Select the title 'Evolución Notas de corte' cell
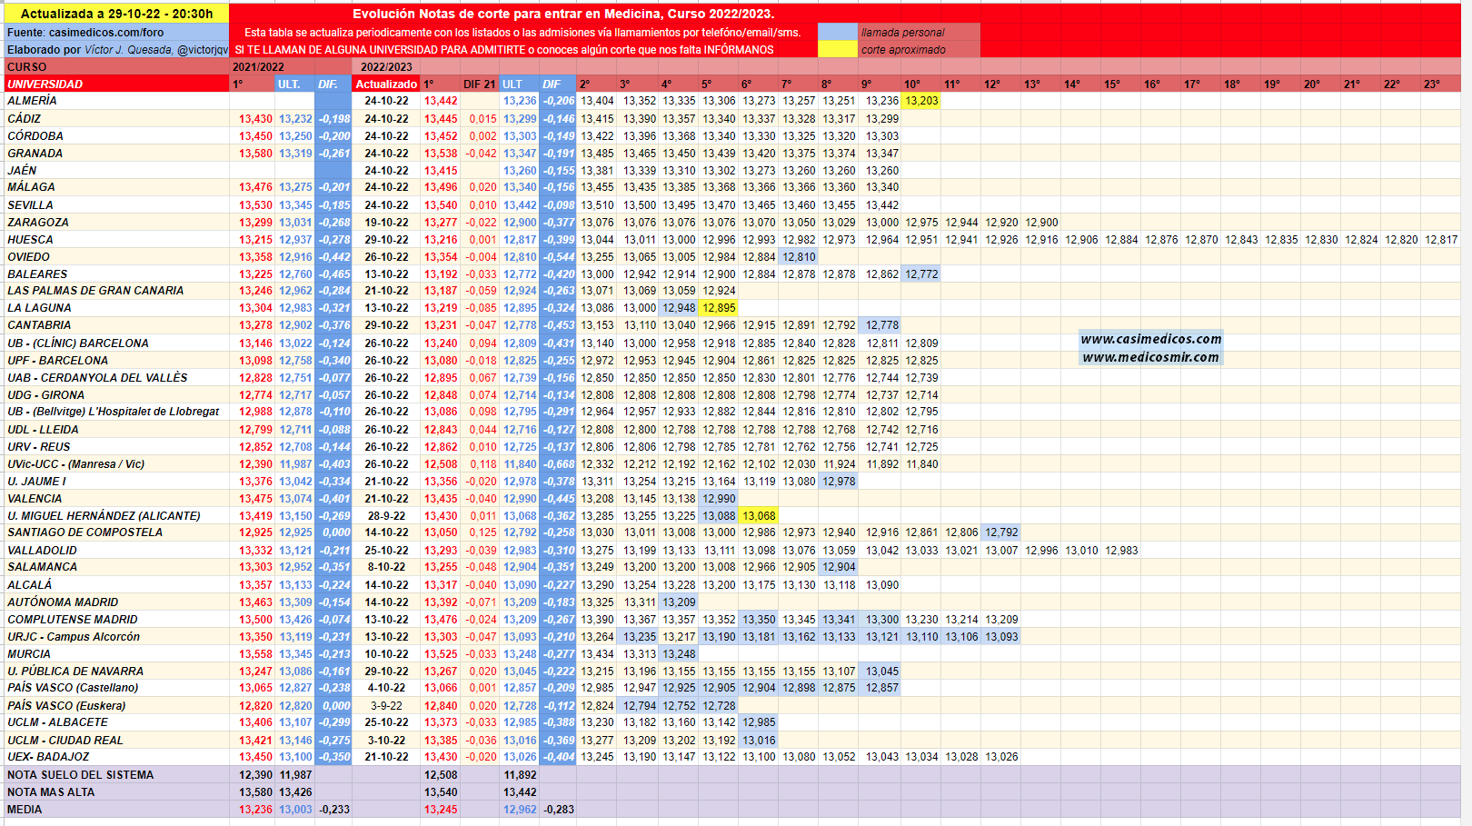 click(x=563, y=14)
